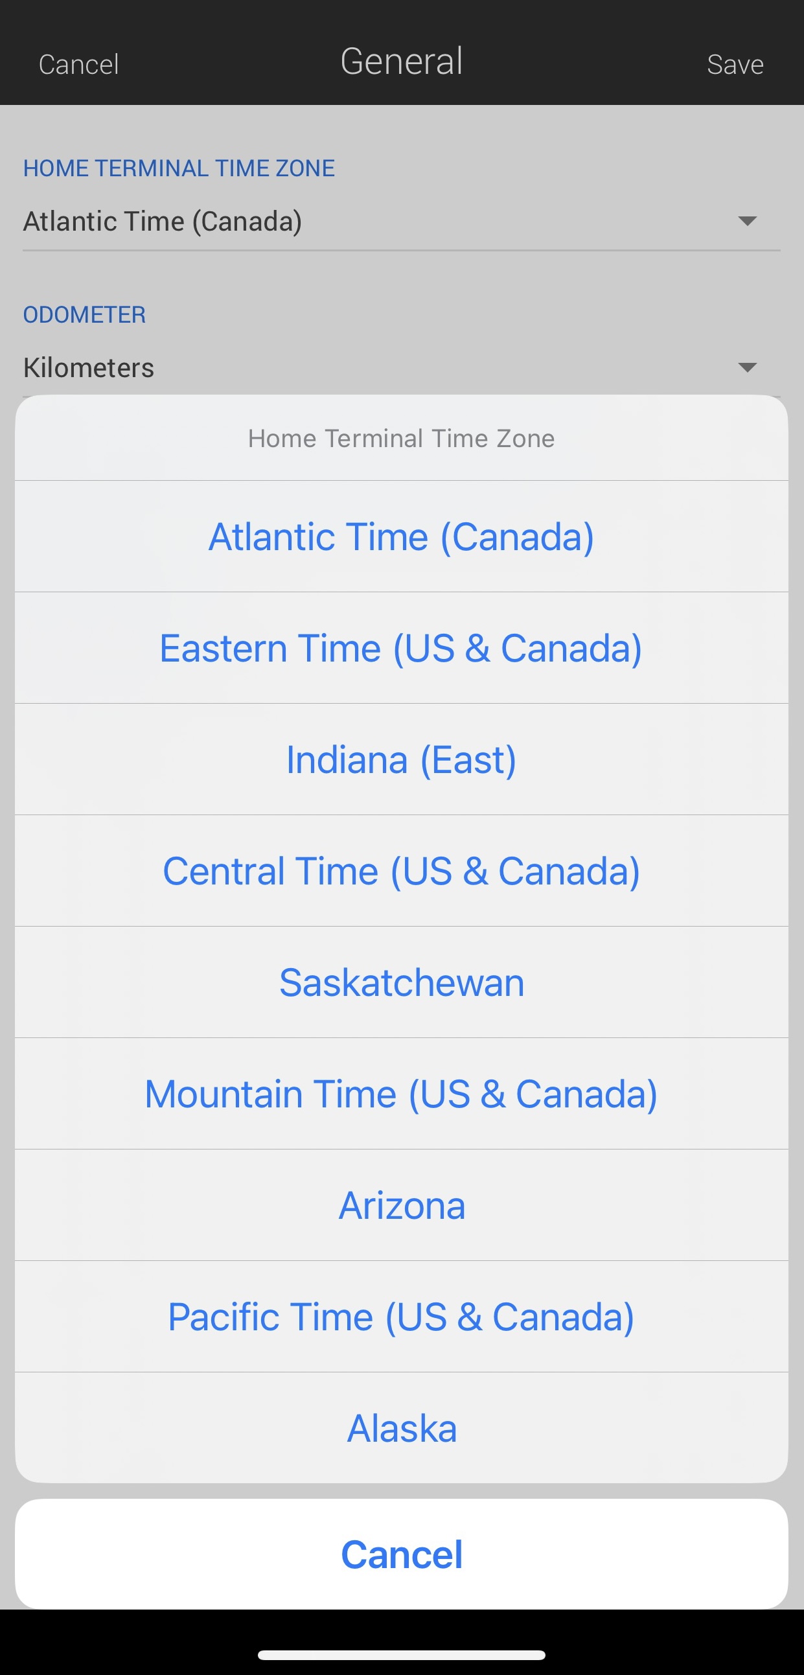This screenshot has width=804, height=1675.
Task: Pick Indiana (East) time zone
Action: pyautogui.click(x=402, y=759)
